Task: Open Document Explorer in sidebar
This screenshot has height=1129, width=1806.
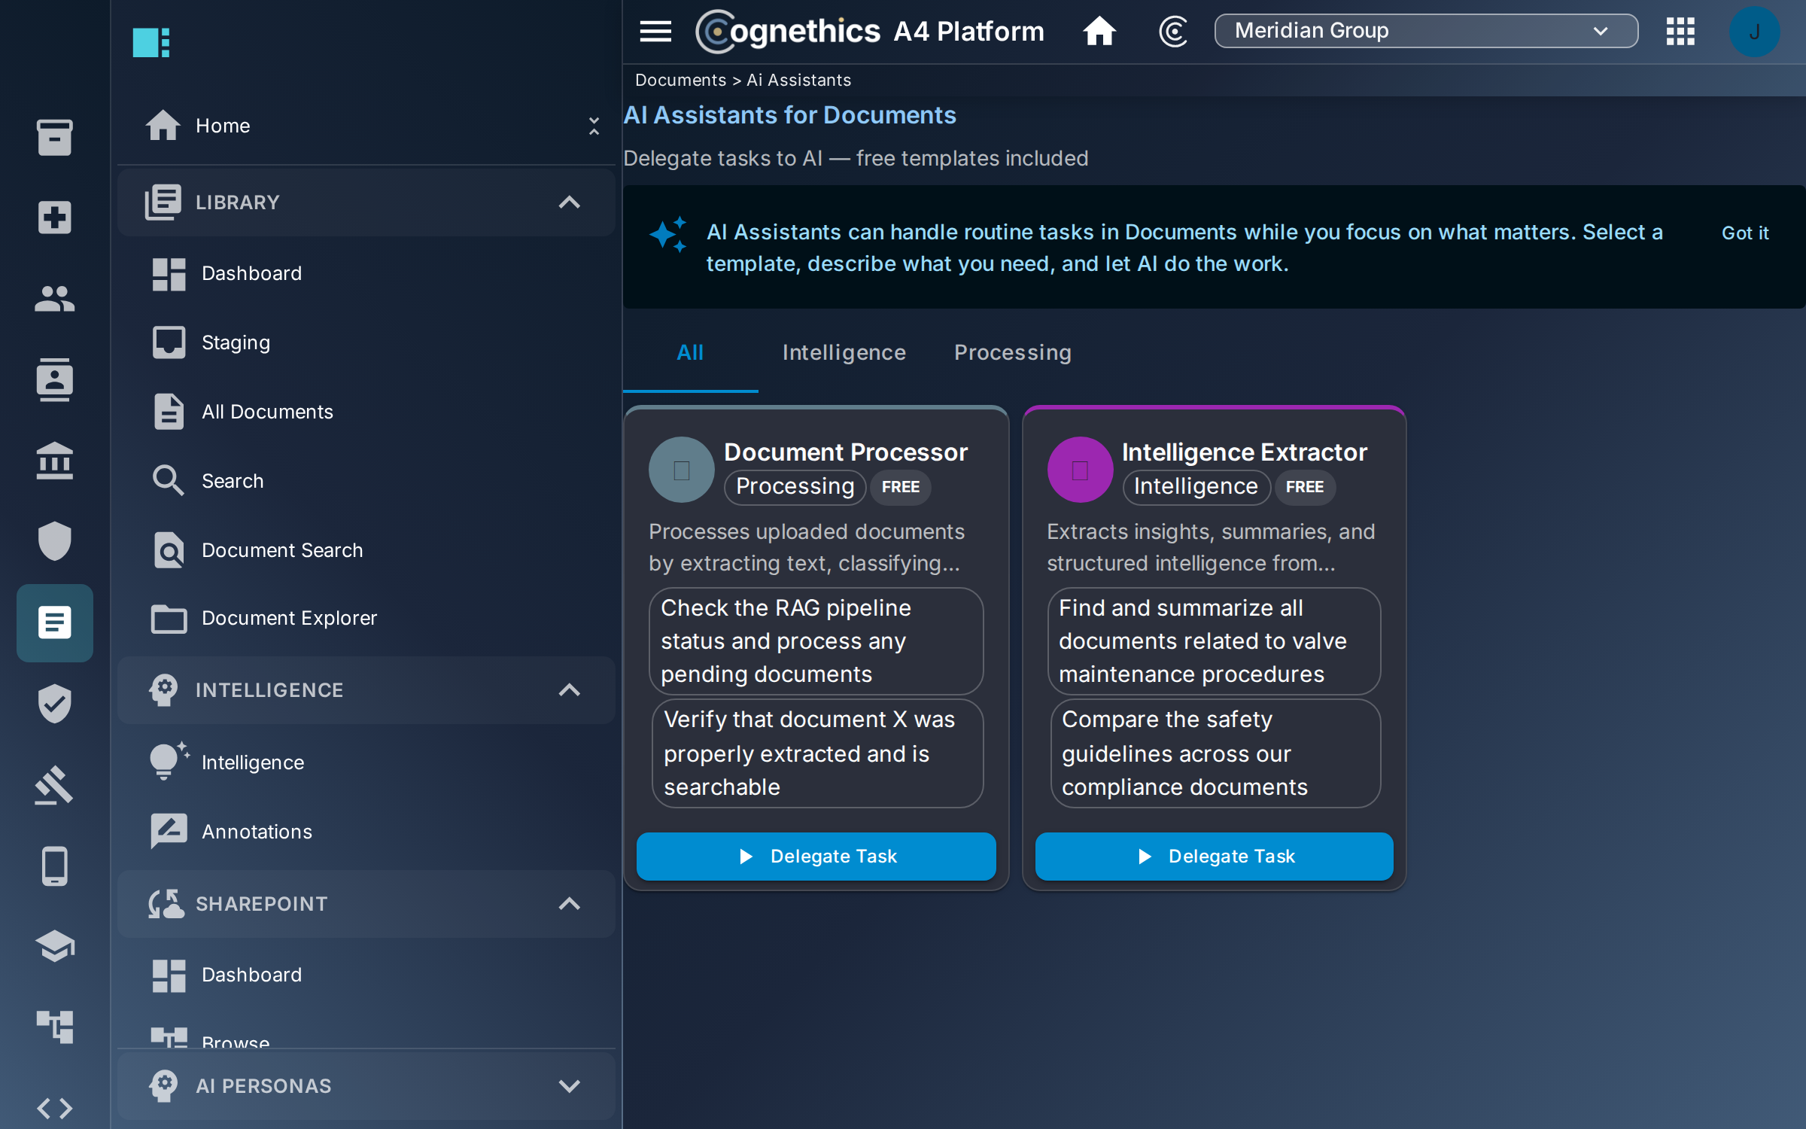Action: tap(289, 618)
